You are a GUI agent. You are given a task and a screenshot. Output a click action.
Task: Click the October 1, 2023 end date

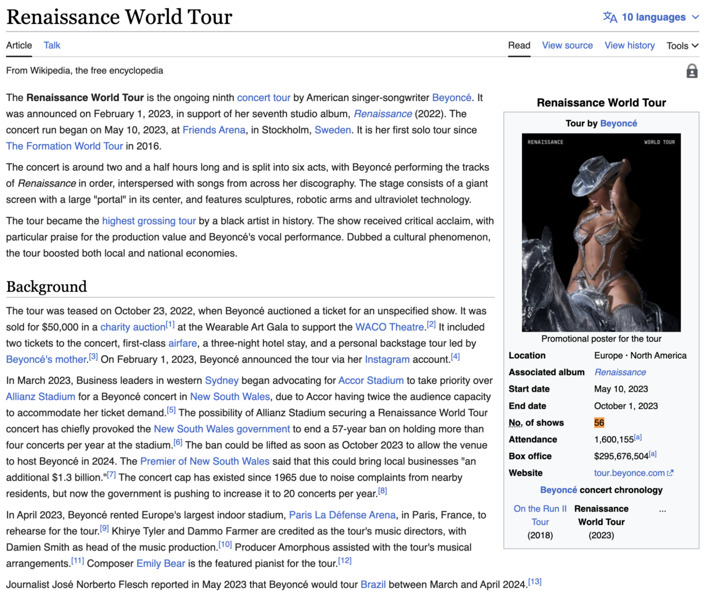626,406
